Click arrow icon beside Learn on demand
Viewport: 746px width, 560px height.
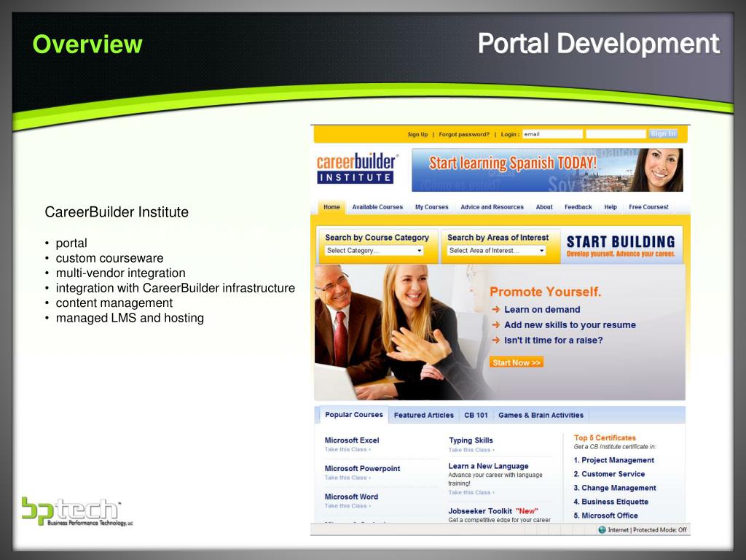tap(495, 309)
